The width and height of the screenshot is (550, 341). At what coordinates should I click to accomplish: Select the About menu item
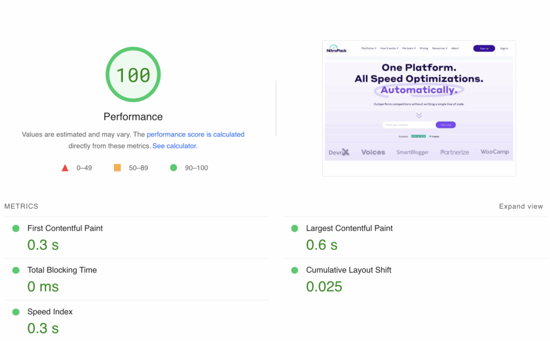click(455, 48)
